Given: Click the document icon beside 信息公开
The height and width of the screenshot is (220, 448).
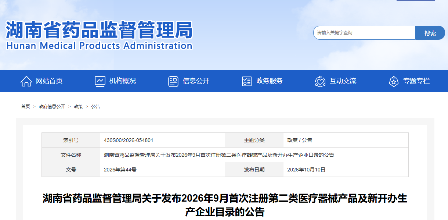Looking at the screenshot, I should click(x=173, y=81).
